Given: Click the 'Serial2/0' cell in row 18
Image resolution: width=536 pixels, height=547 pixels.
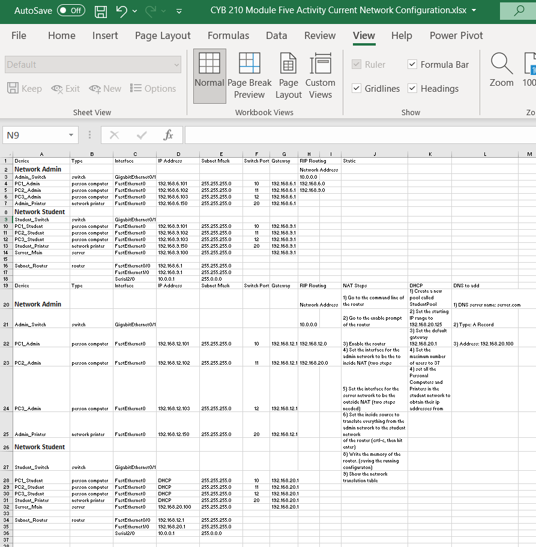Looking at the screenshot, I should click(x=135, y=279).
